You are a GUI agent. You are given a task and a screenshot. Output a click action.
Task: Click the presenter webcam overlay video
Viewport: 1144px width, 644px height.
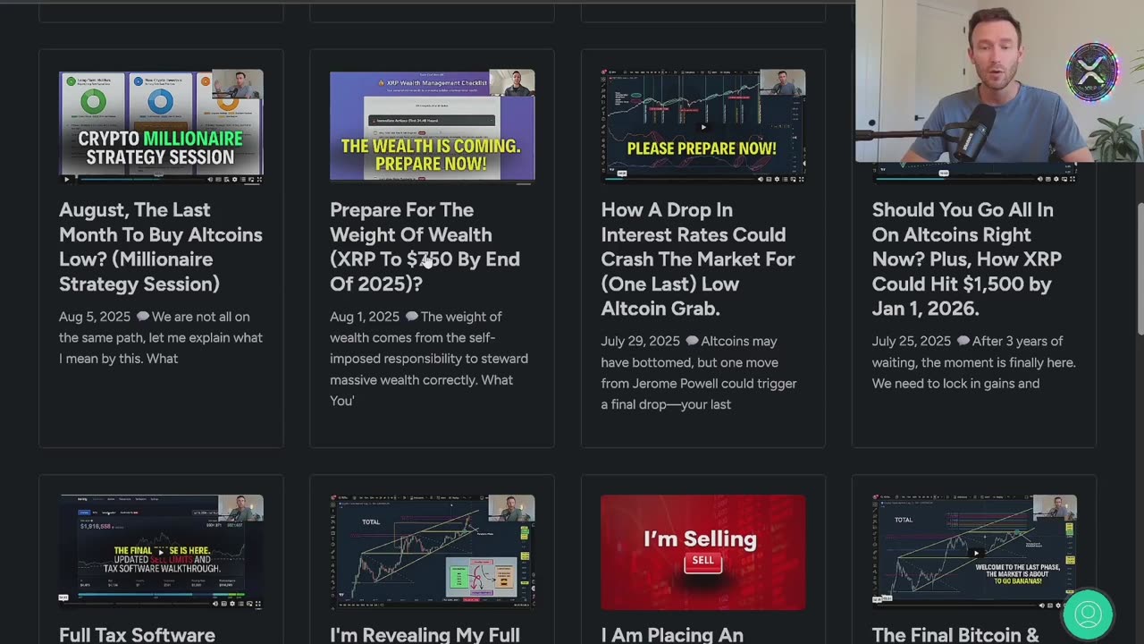(x=999, y=81)
